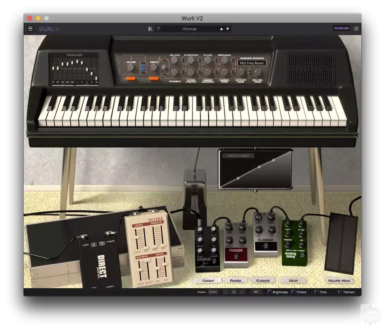This screenshot has width=385, height=330.
Task: Click the Flanger pedal top-left knob
Action: point(258,217)
